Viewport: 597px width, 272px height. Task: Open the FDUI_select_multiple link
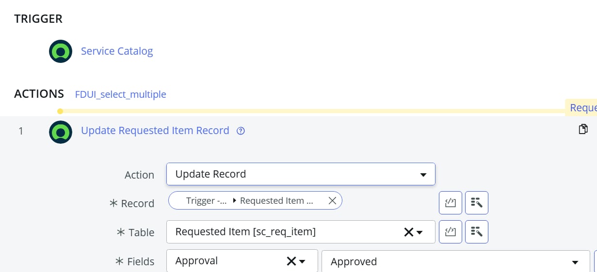tap(121, 94)
